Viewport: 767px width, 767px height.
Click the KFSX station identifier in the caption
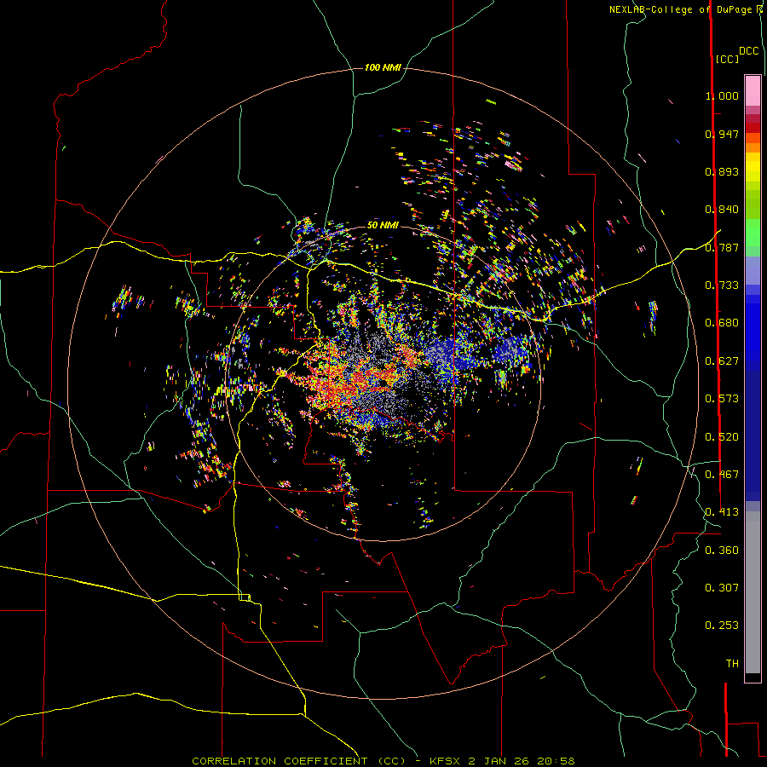click(x=446, y=761)
